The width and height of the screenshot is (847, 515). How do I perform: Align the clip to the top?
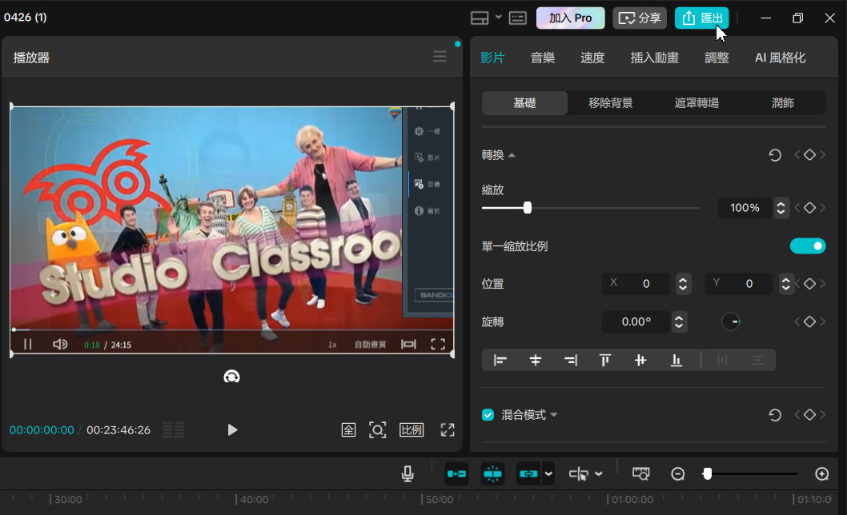pos(605,360)
